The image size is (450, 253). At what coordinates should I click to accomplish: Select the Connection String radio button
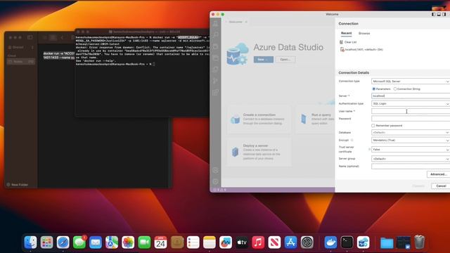[x=395, y=89]
